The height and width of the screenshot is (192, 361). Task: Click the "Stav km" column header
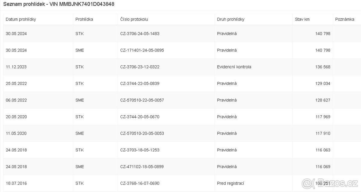click(302, 19)
